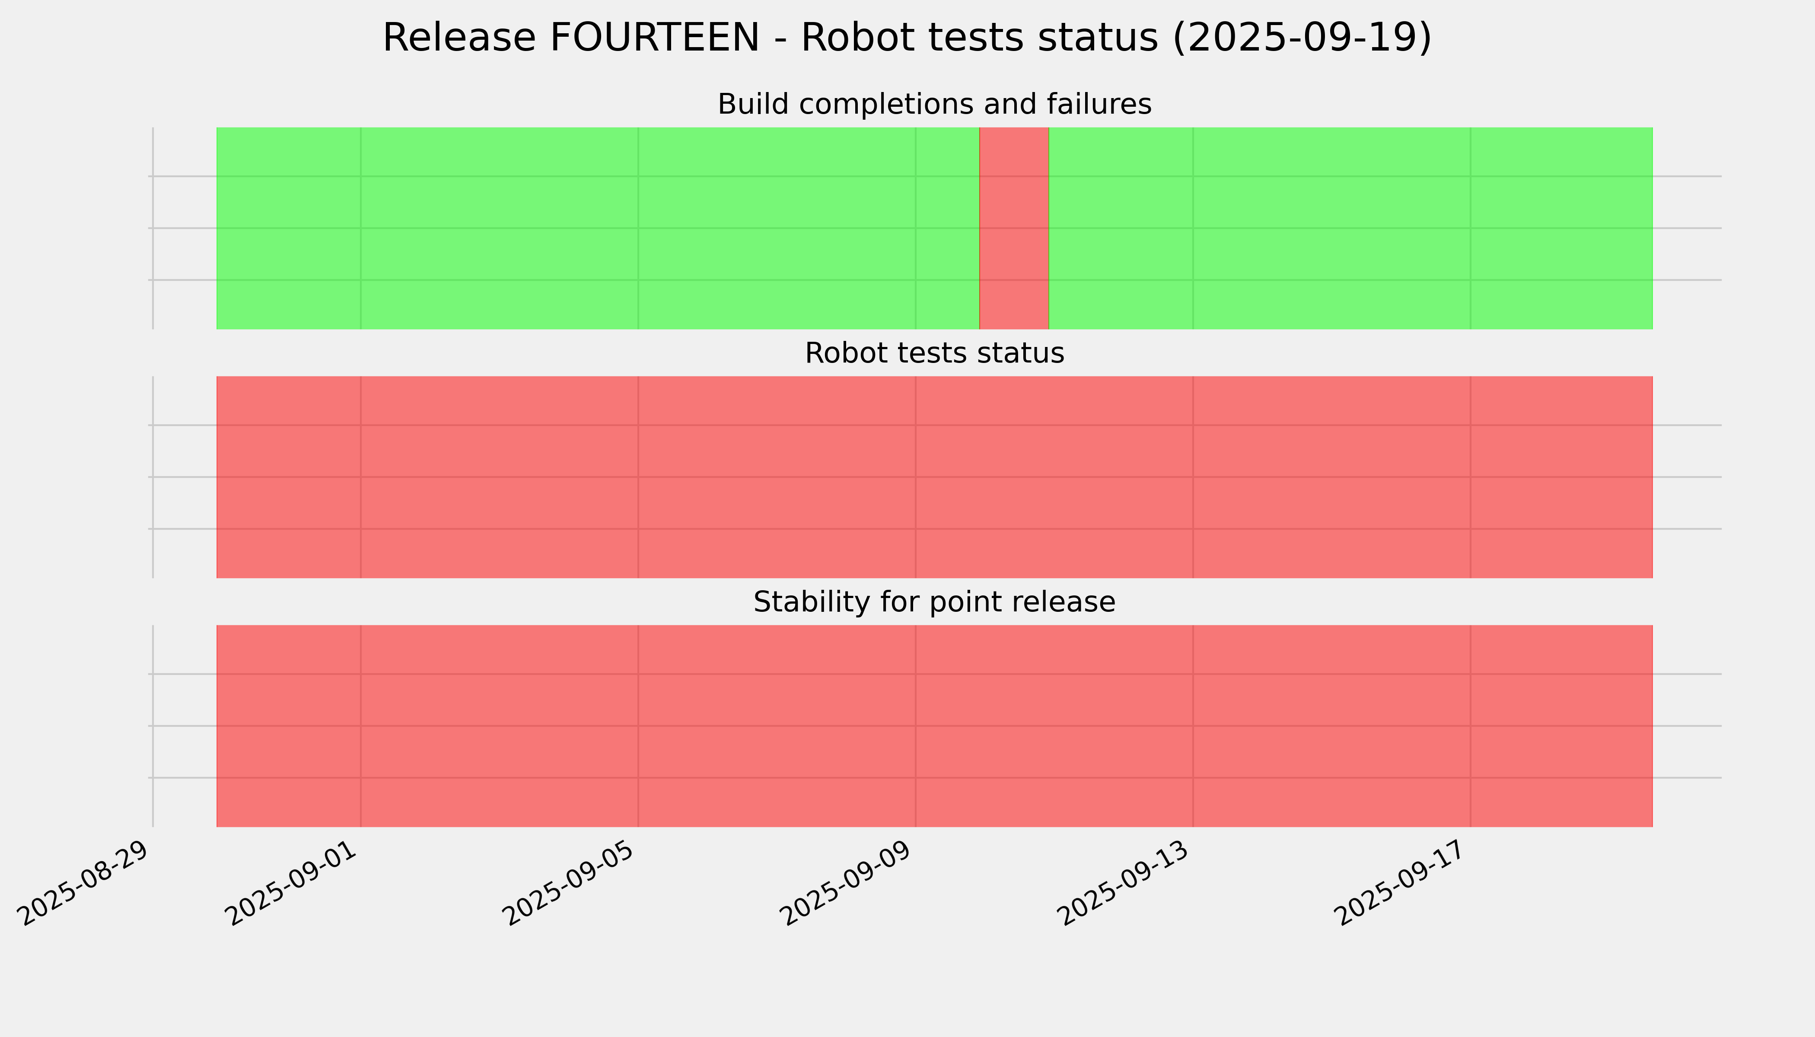Click Build chart green area after 2025-09-17 gridline
The height and width of the screenshot is (1037, 1815).
(x=1560, y=228)
